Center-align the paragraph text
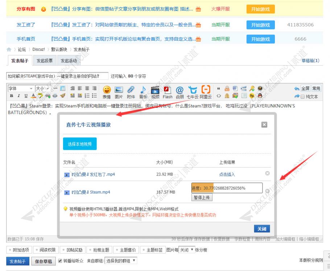330x271 pixels. [x=87, y=88]
